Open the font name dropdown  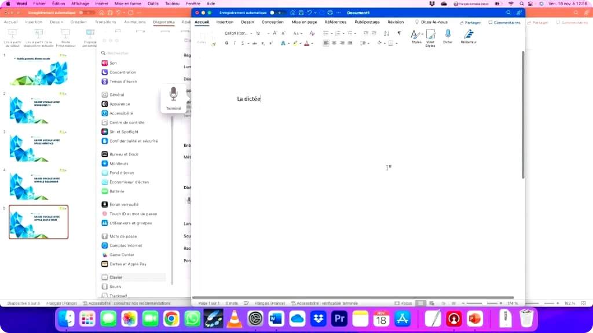[251, 33]
